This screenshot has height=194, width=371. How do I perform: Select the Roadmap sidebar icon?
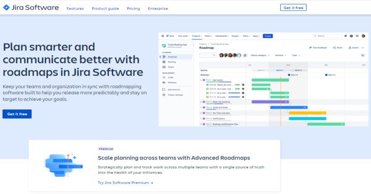click(x=164, y=57)
